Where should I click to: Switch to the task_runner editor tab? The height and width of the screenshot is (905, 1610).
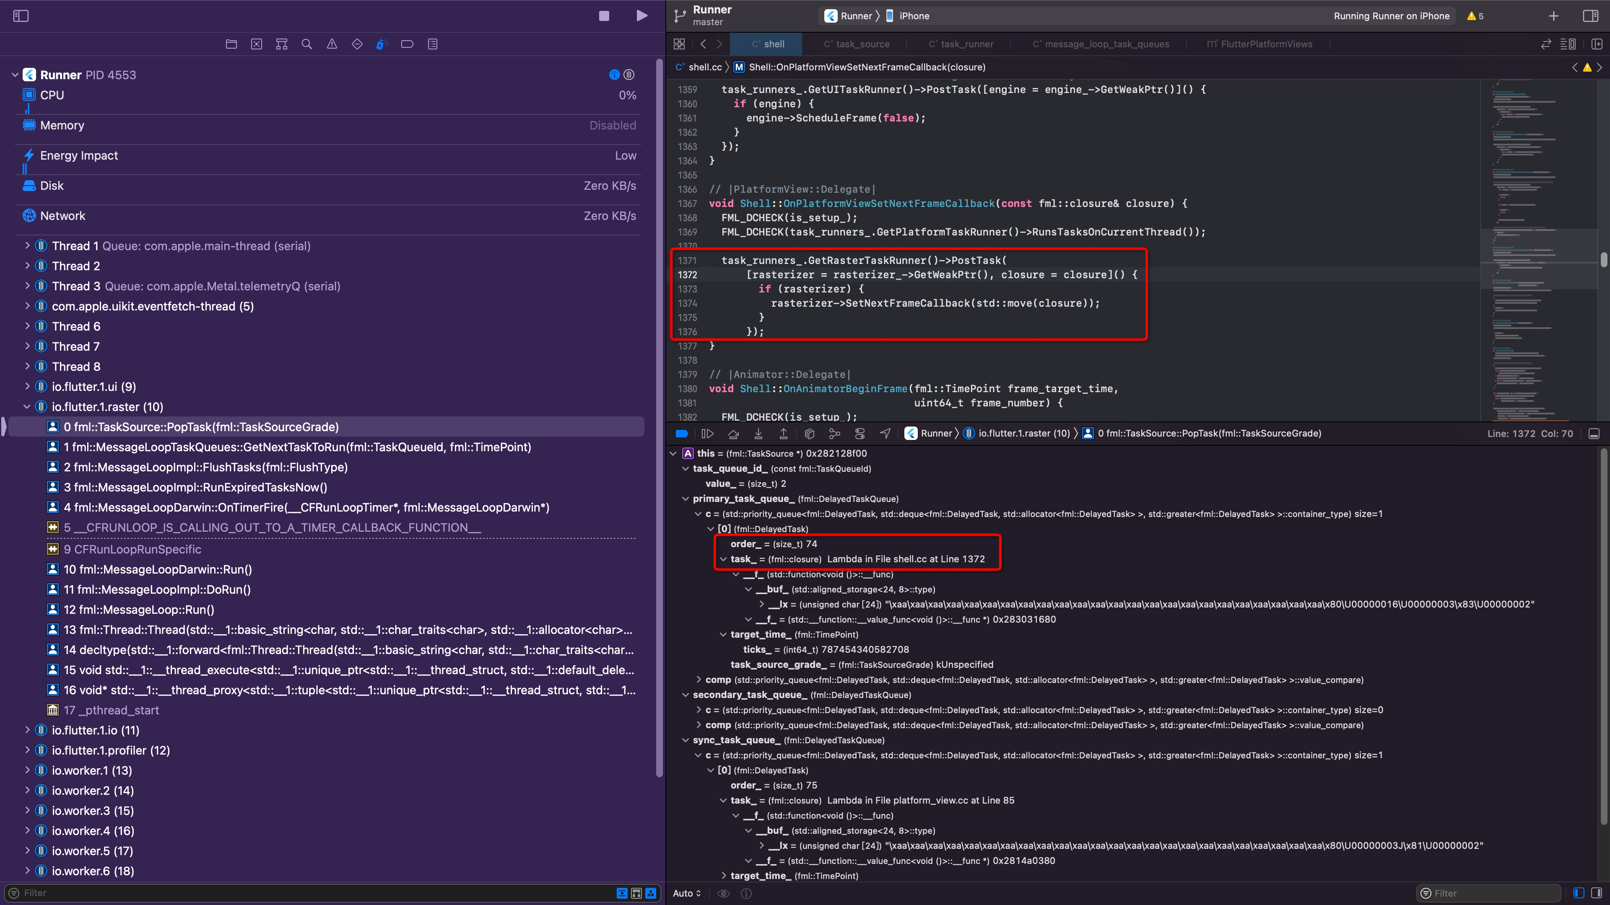point(961,44)
